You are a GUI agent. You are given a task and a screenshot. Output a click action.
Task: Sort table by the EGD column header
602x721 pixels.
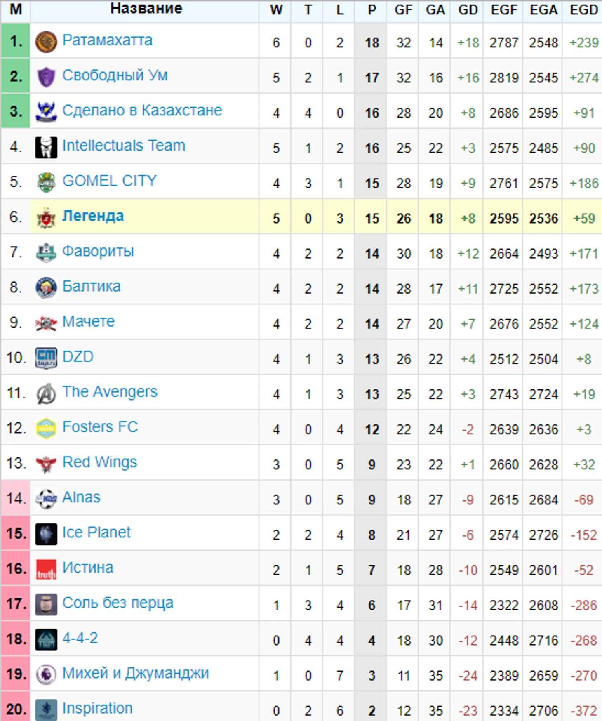[583, 9]
